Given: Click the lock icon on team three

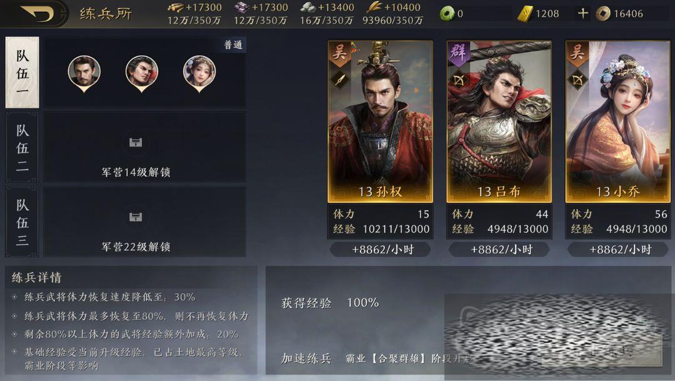Looking at the screenshot, I should 136,217.
